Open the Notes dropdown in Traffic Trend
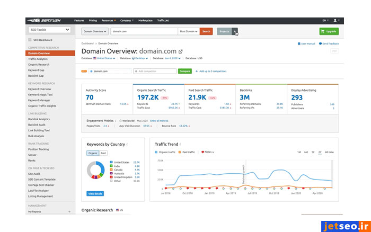Image resolution: width=371 pixels, height=232 pixels. (208, 152)
